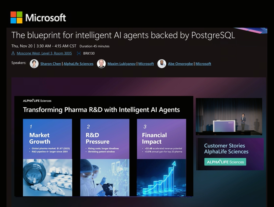
Task: Open Abe Omorogbe speaker profile link
Action: (180, 64)
